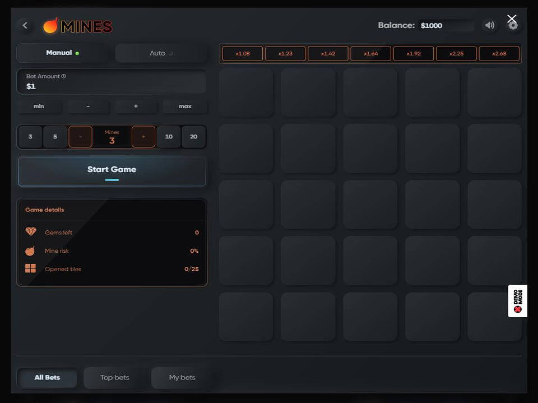
Task: Switch to Manual mode
Action: [62, 53]
